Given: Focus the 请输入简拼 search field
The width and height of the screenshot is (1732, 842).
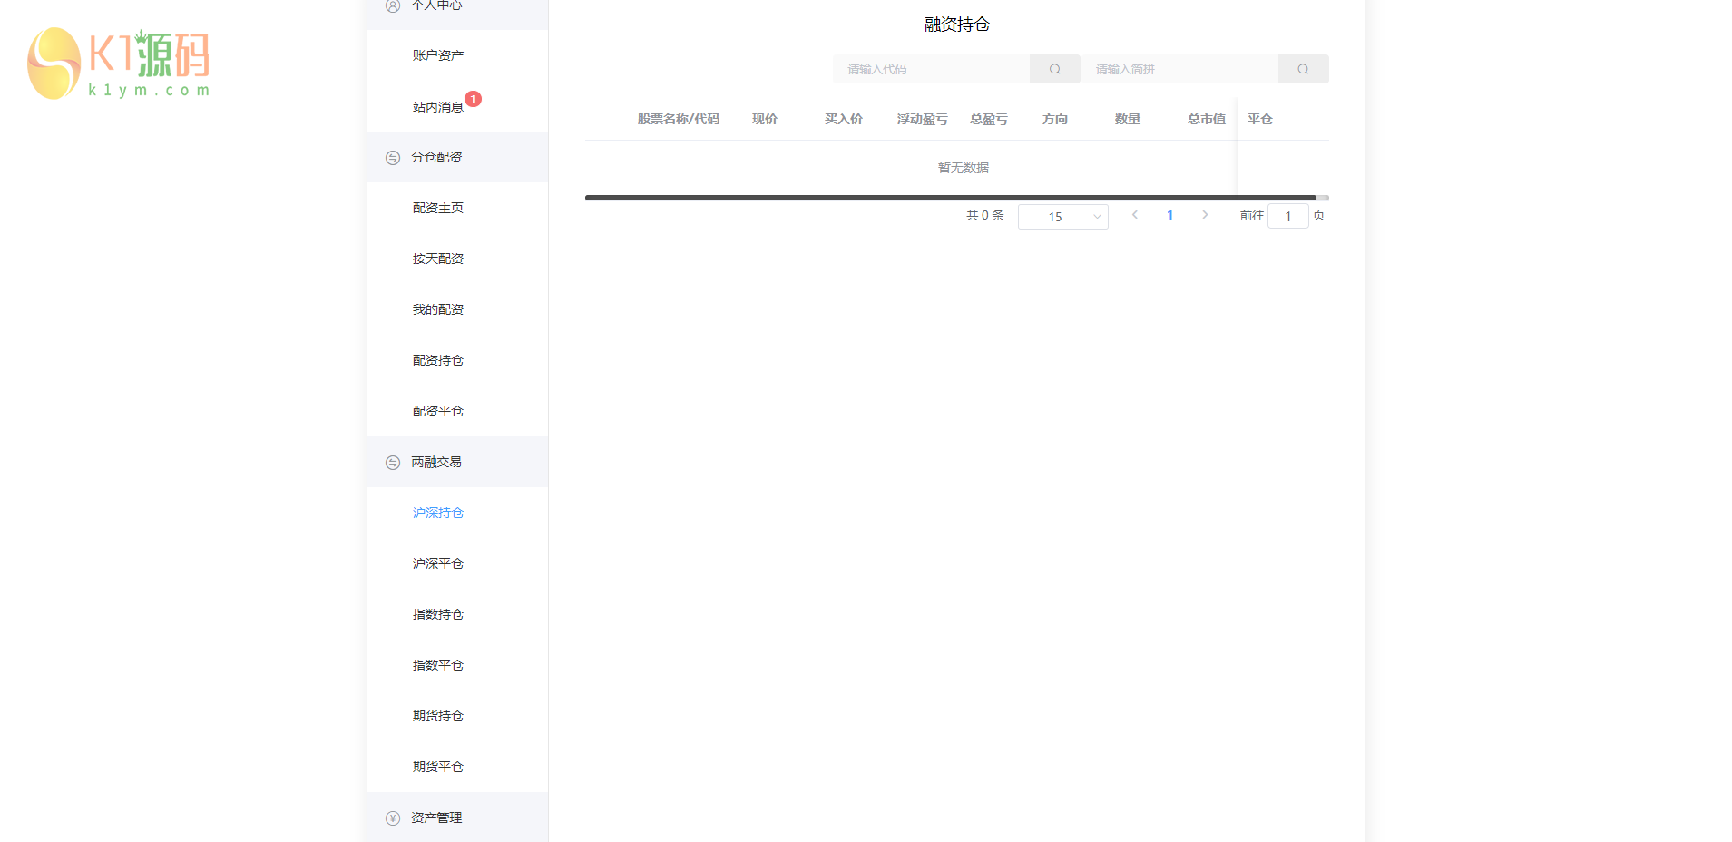Looking at the screenshot, I should (x=1179, y=69).
